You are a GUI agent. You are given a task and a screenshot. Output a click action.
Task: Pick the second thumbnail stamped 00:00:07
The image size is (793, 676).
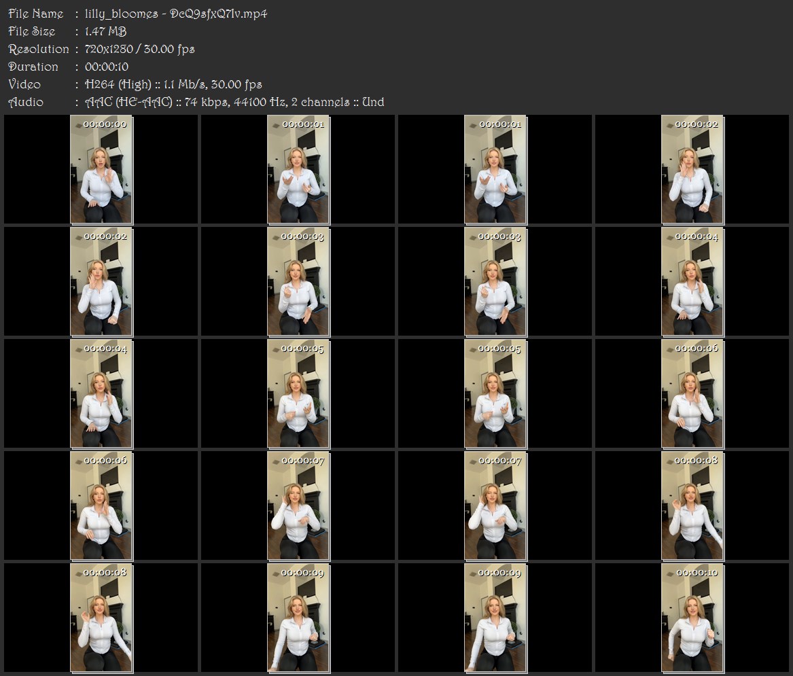495,506
